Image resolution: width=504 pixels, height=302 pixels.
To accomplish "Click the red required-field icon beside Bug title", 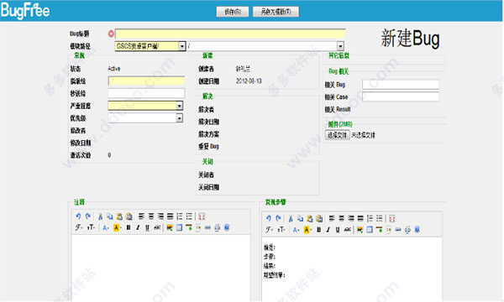I will click(111, 34).
